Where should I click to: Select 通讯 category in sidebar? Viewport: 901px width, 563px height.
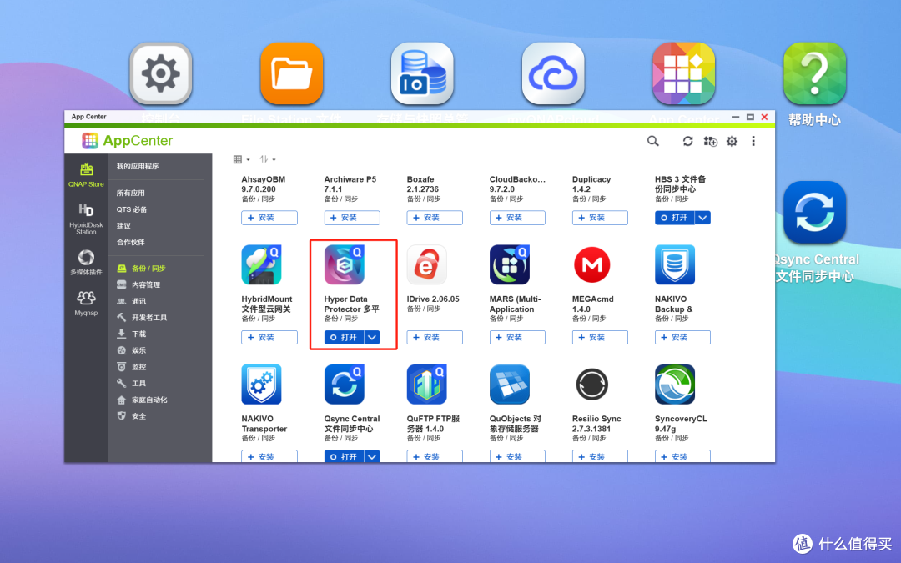pyautogui.click(x=139, y=301)
